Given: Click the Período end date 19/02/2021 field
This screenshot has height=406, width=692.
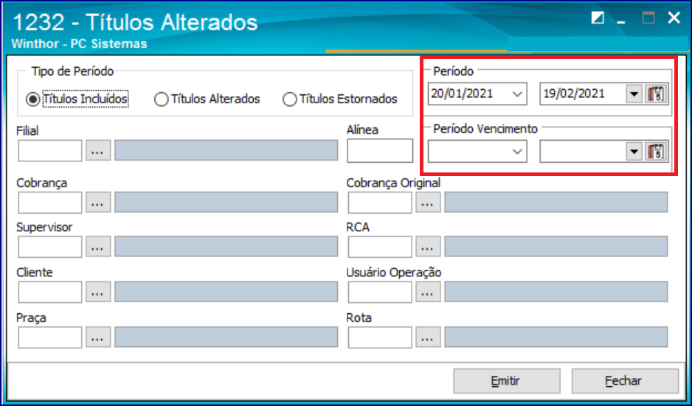Looking at the screenshot, I should point(583,94).
